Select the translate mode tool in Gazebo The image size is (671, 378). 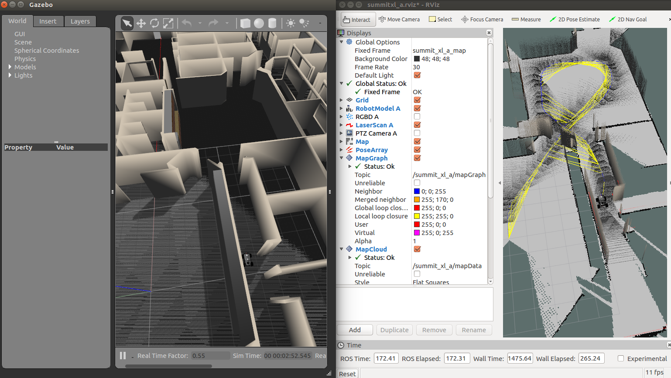141,23
